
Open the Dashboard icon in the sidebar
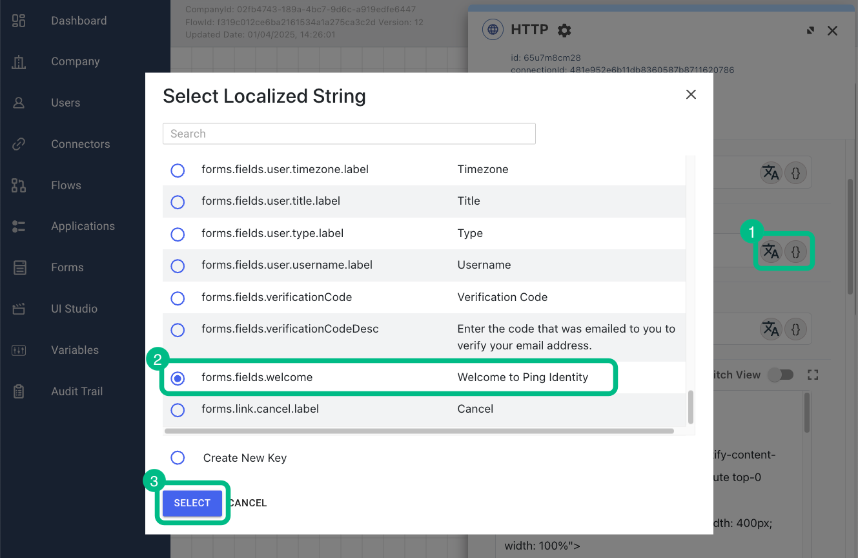point(19,20)
